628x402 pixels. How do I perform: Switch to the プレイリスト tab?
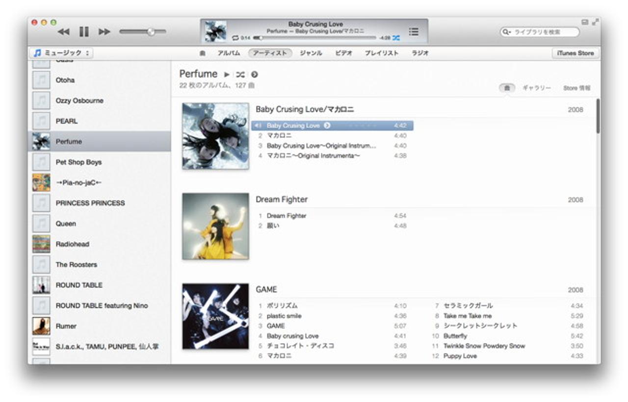tap(381, 53)
